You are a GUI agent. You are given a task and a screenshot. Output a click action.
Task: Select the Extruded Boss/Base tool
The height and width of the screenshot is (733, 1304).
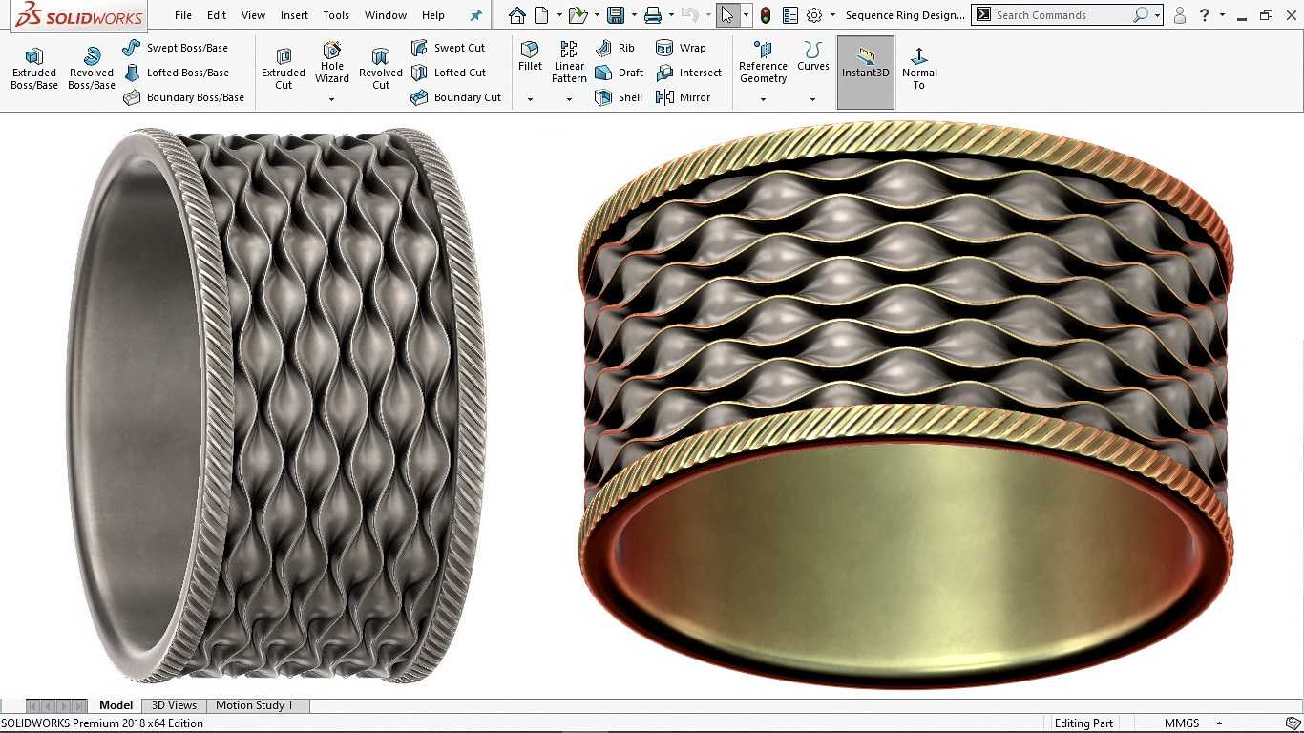tap(34, 70)
